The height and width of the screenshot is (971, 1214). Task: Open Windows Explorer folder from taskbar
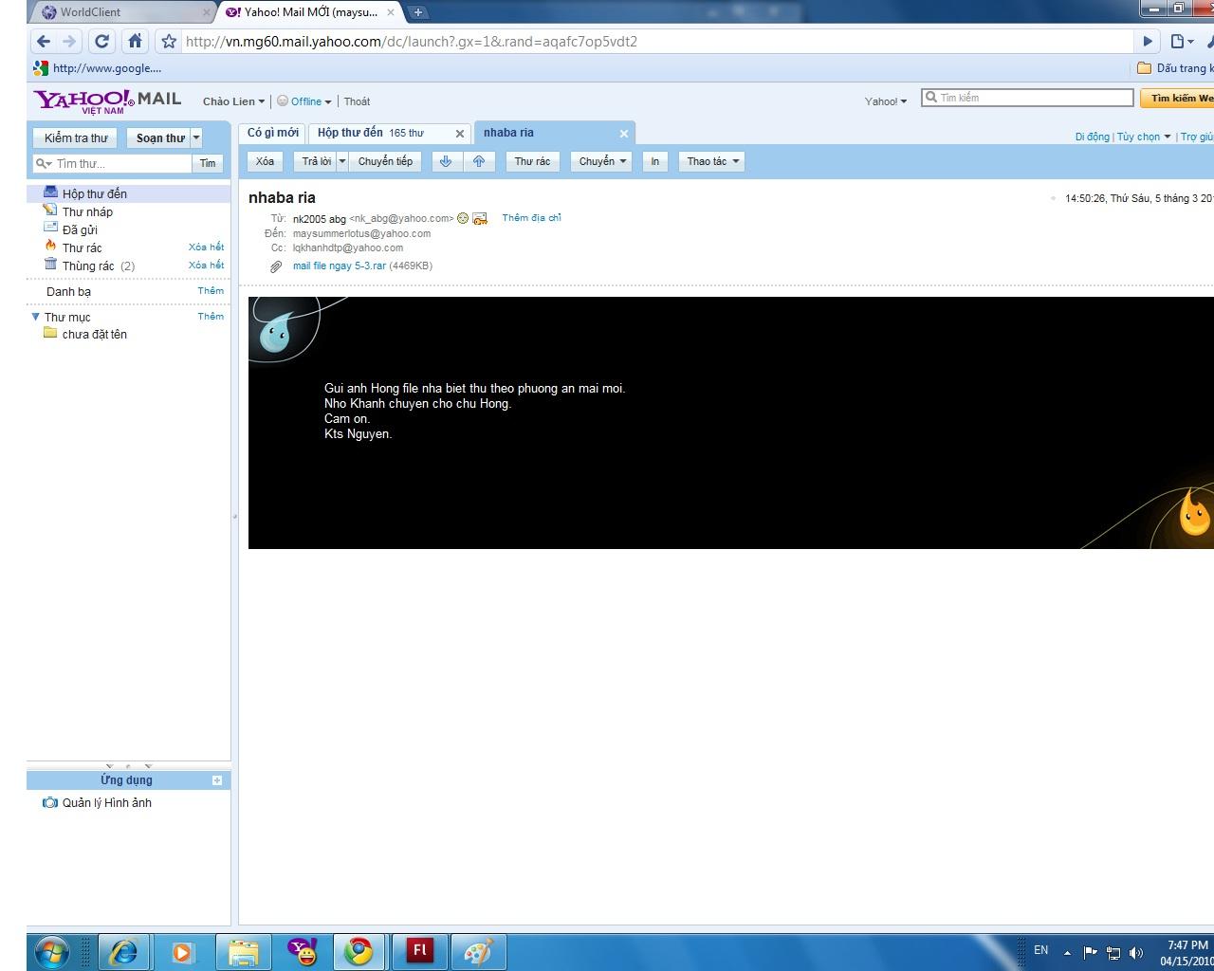pos(243,951)
